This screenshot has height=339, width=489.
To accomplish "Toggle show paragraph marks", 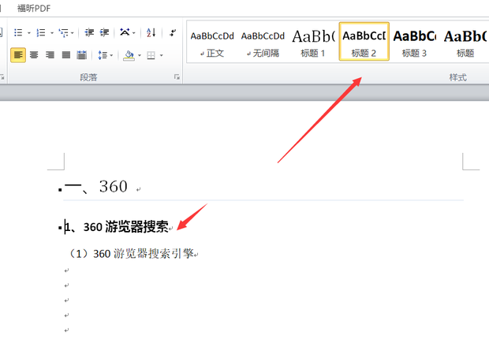I will tap(172, 32).
